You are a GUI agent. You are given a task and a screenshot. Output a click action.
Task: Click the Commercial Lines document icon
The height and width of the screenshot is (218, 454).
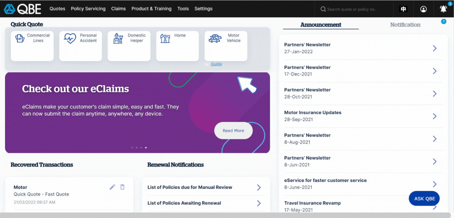coord(20,38)
